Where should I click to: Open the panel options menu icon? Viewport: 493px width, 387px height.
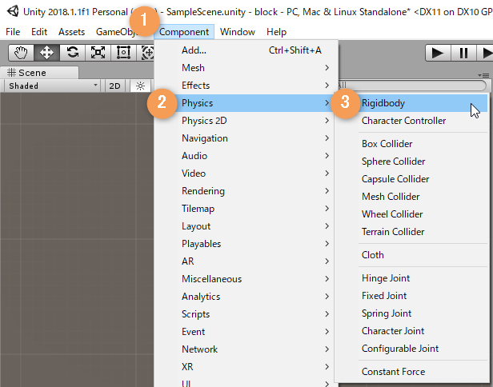(483, 75)
